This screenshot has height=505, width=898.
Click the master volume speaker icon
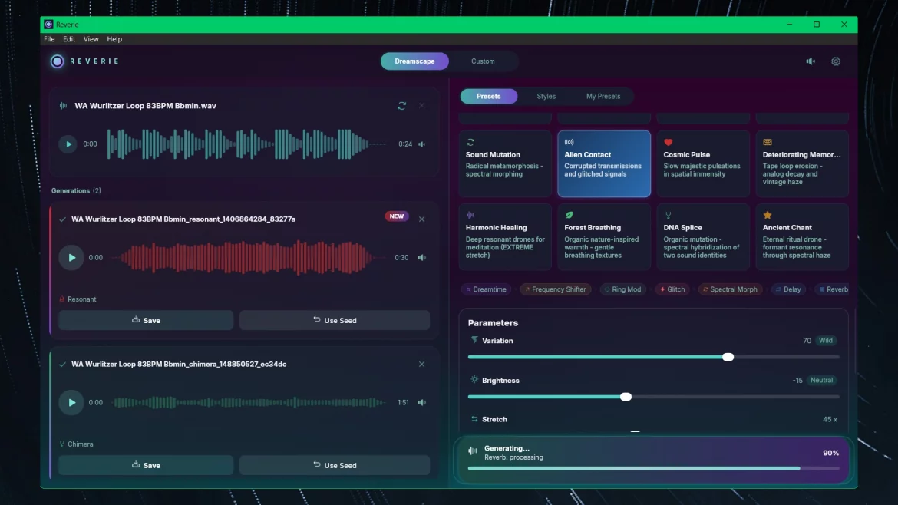coord(811,61)
